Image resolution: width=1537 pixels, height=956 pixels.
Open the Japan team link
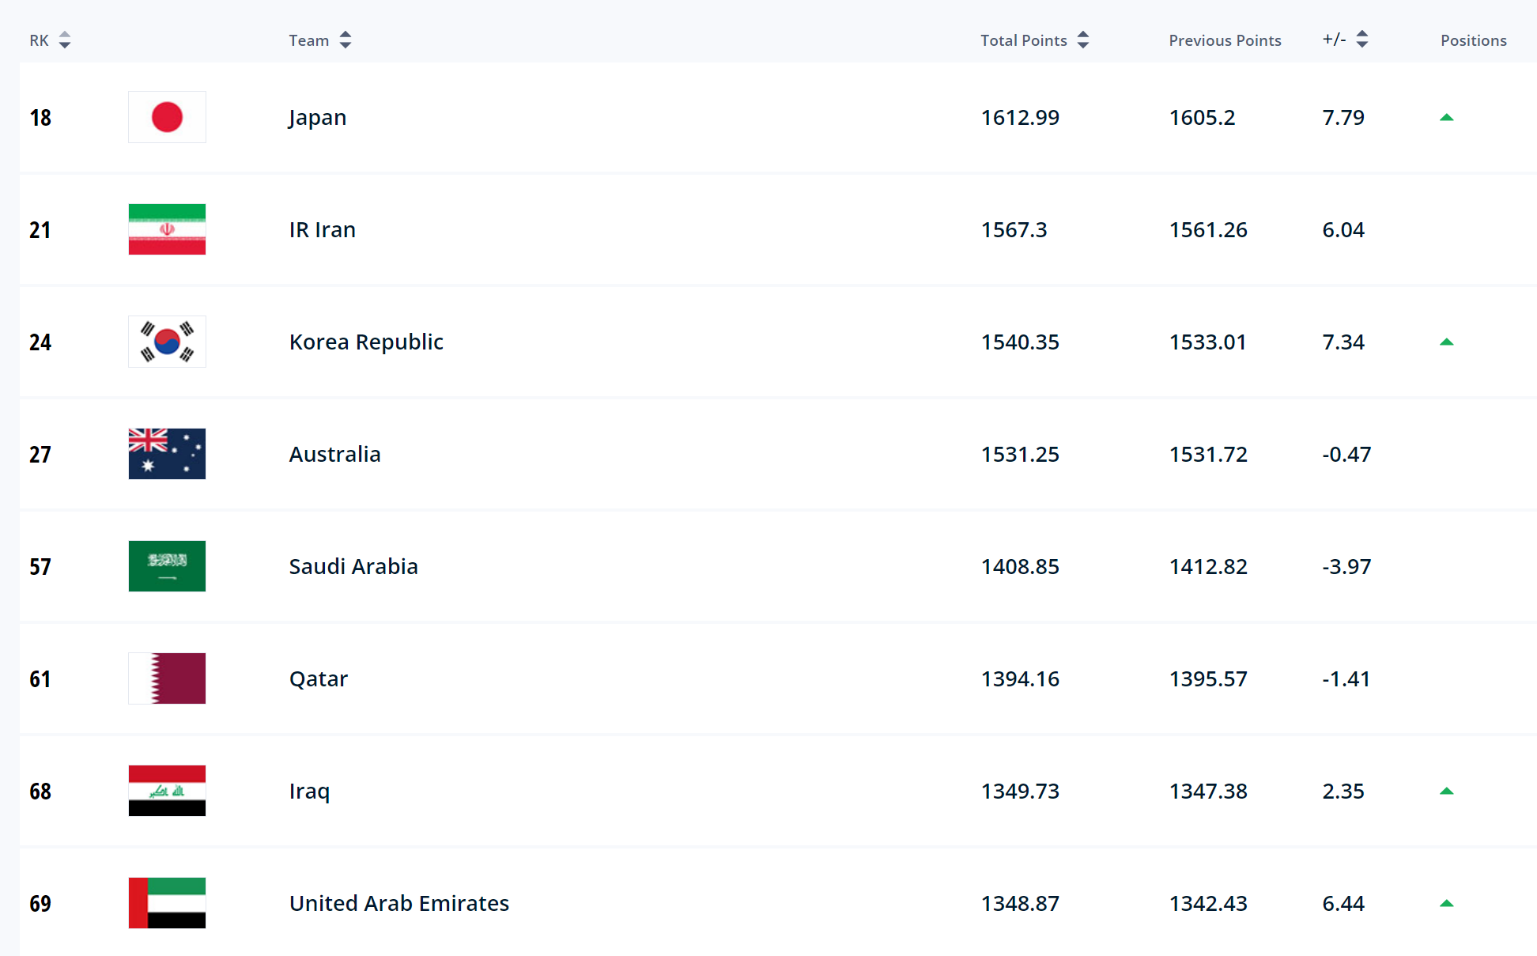317,118
